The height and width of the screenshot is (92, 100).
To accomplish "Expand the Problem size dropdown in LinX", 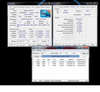I will tap(46, 53).
